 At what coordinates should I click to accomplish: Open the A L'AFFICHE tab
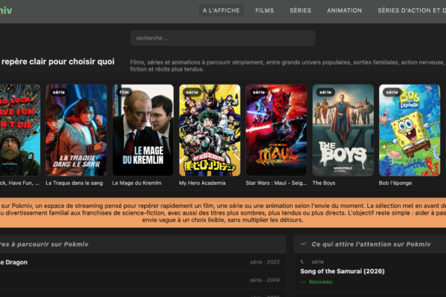[x=221, y=10]
